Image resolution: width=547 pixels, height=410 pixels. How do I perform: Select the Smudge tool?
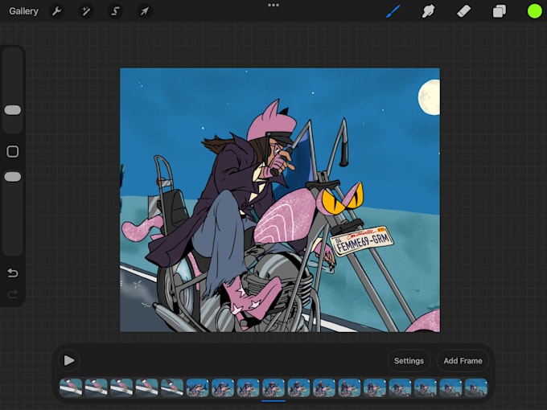click(428, 11)
